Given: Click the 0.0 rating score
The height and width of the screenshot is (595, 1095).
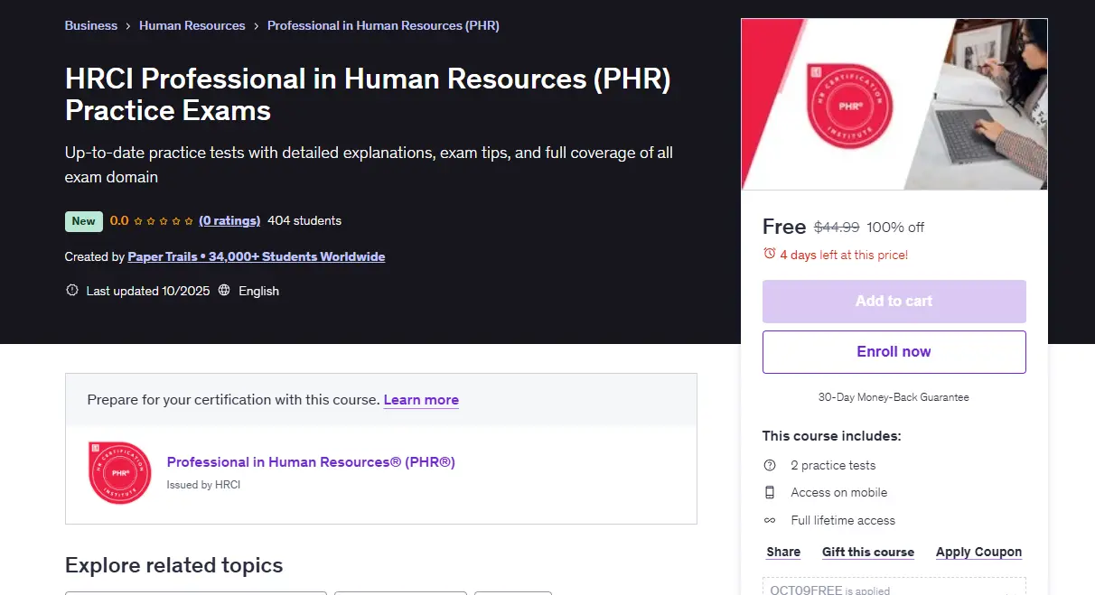Looking at the screenshot, I should coord(119,220).
